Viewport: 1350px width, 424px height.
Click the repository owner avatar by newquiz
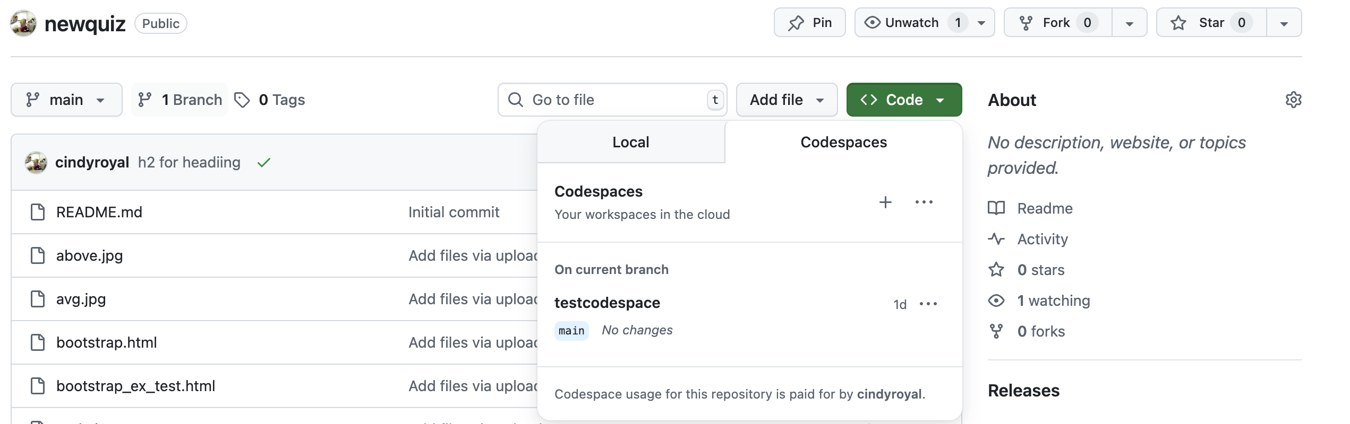23,23
